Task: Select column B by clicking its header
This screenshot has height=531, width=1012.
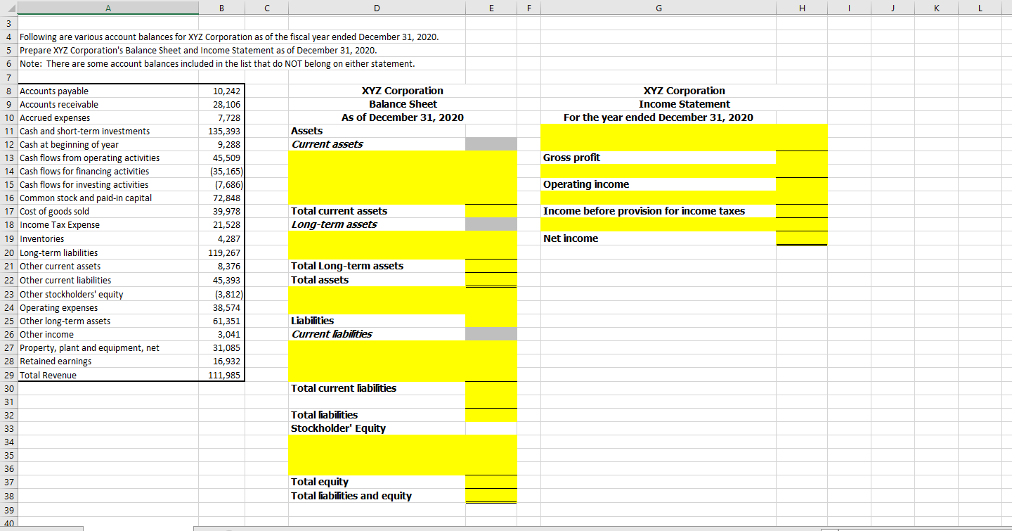Action: pyautogui.click(x=221, y=7)
